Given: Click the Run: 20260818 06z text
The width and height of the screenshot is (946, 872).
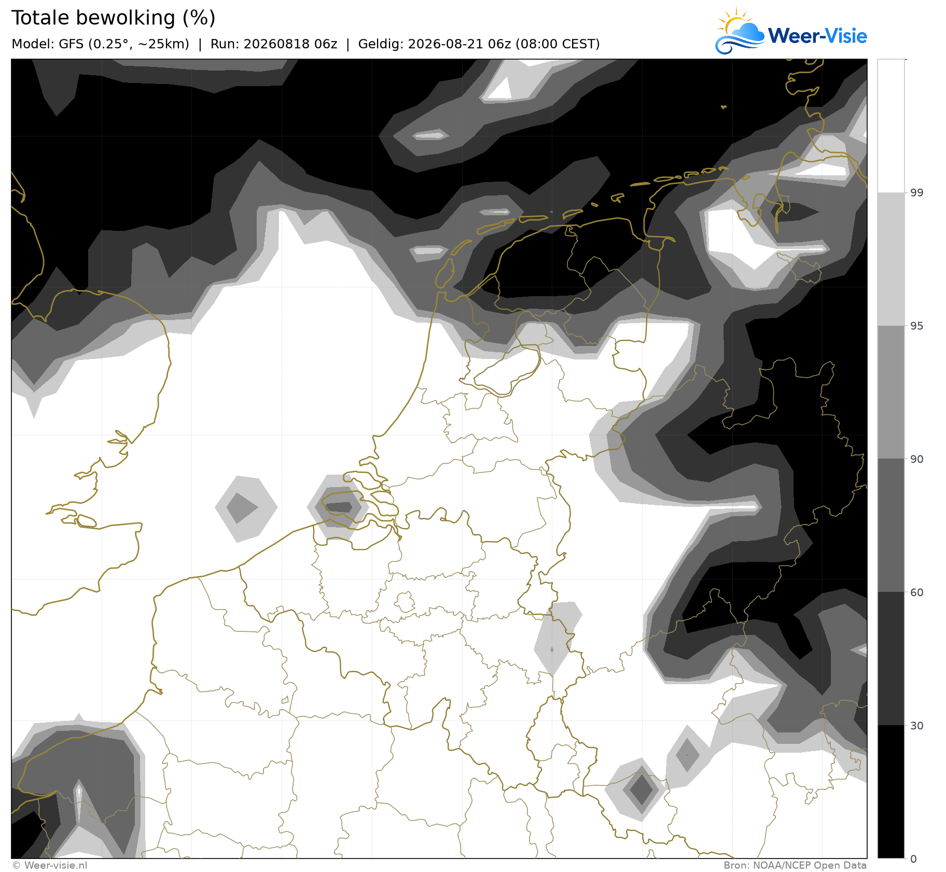Looking at the screenshot, I should pyautogui.click(x=274, y=44).
